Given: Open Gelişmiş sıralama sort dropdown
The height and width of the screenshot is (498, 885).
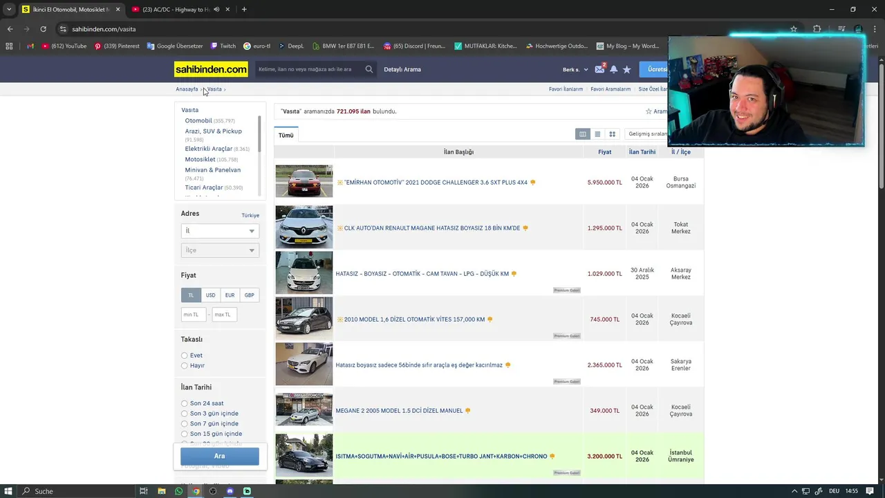Looking at the screenshot, I should [647, 134].
